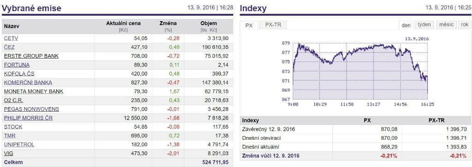This screenshot has height=167, width=472.
Task: Open the CETV stock link
Action: 11,38
